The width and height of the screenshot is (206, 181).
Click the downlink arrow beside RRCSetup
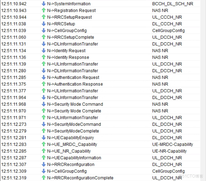[44, 24]
